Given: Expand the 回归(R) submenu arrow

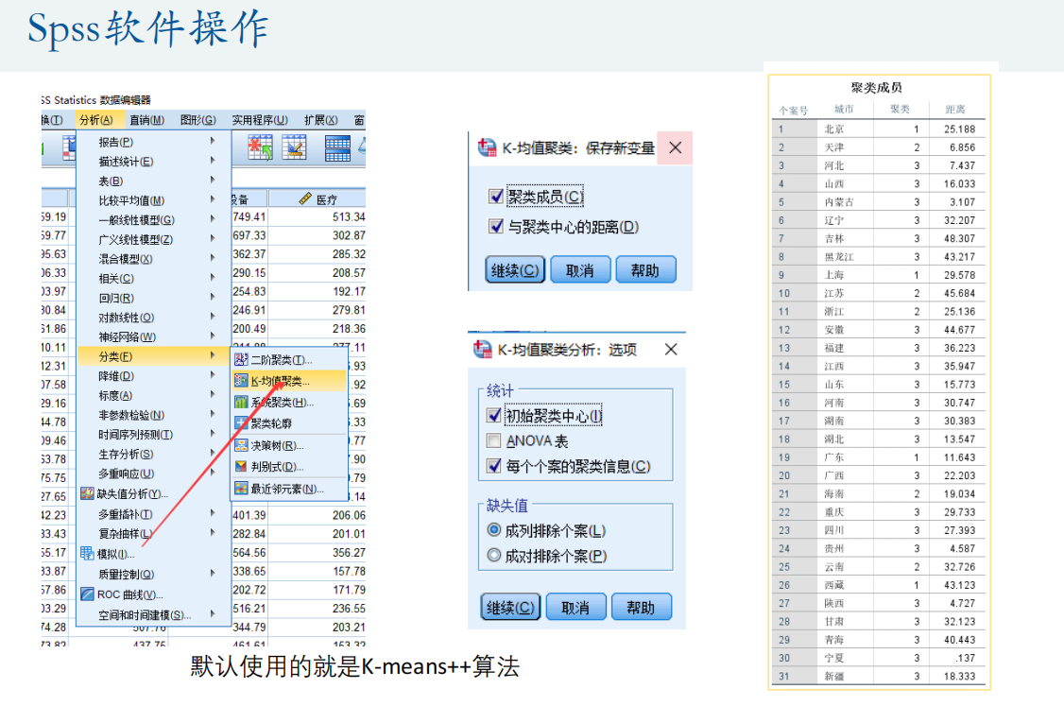Looking at the screenshot, I should click(213, 298).
